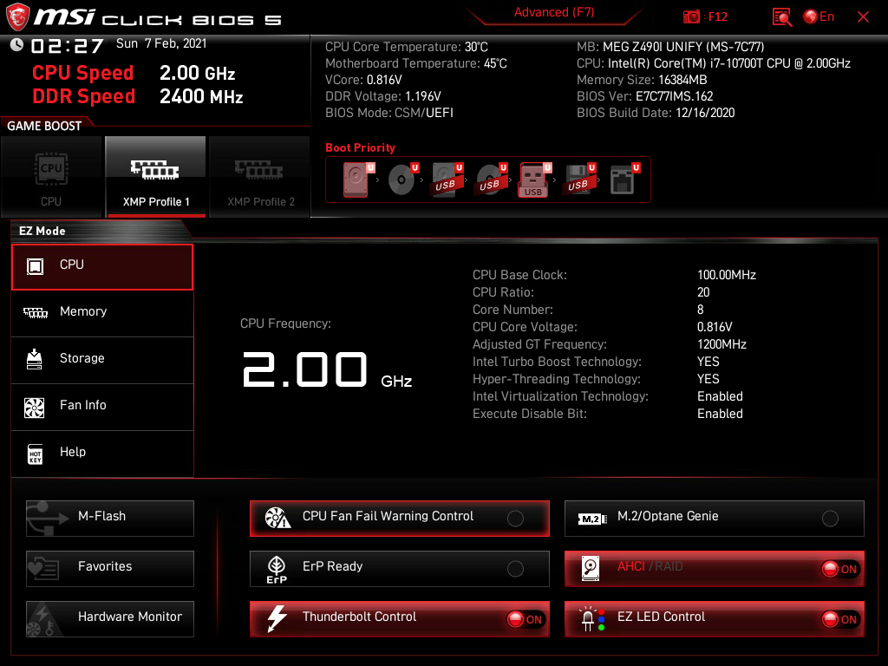This screenshot has height=666, width=888.
Task: Enable CPU Fan Fail Warning Control
Action: 515,519
